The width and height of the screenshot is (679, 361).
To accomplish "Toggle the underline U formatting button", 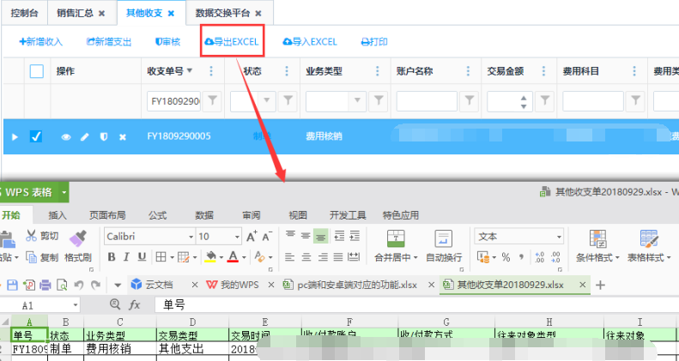I will pos(142,256).
